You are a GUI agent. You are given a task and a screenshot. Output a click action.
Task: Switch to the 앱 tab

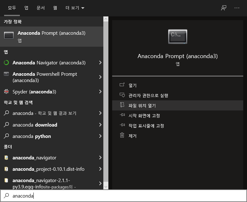click(x=26, y=8)
